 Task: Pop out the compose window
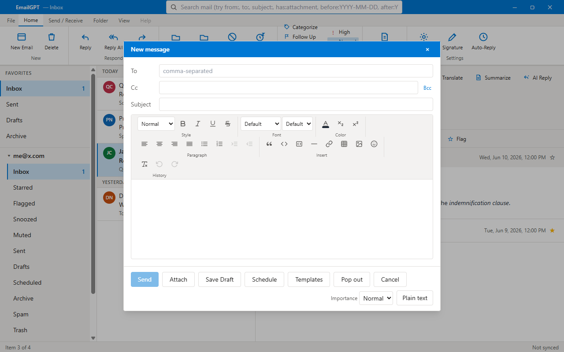tap(352, 279)
